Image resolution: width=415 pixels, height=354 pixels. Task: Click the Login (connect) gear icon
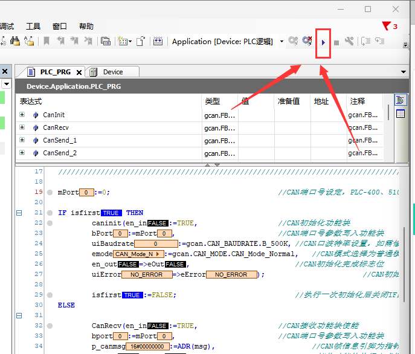point(293,41)
